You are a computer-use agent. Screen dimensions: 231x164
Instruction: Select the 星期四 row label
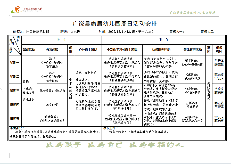(x=15, y=105)
